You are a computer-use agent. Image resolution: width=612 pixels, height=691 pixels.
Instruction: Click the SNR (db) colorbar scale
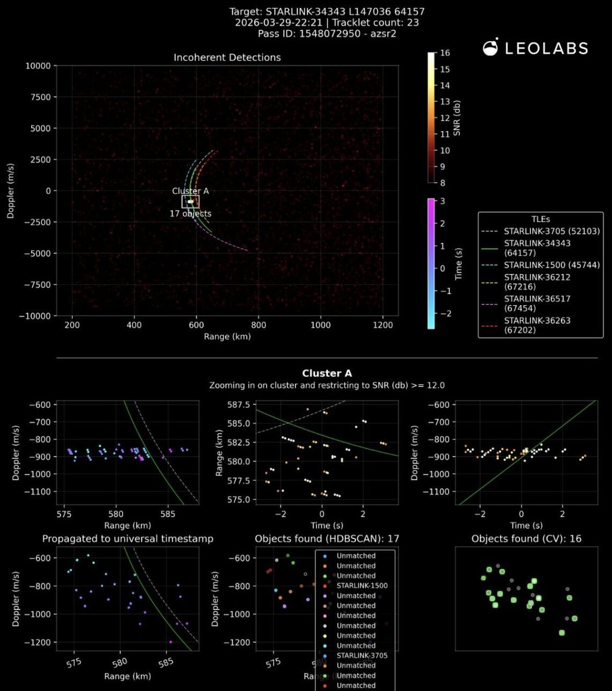[x=430, y=121]
